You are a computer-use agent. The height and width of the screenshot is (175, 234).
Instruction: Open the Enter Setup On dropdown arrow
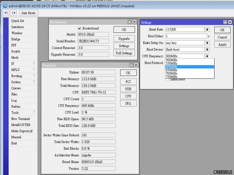click(x=207, y=43)
